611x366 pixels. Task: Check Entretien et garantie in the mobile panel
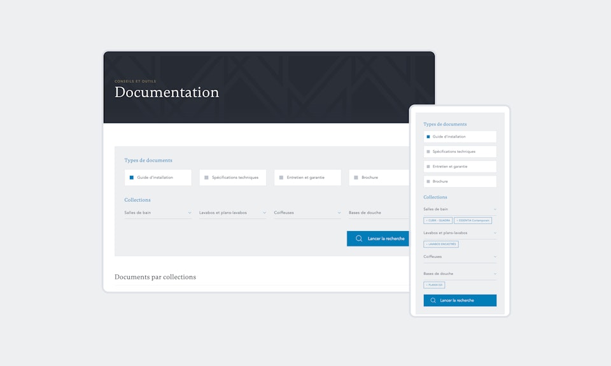click(428, 166)
